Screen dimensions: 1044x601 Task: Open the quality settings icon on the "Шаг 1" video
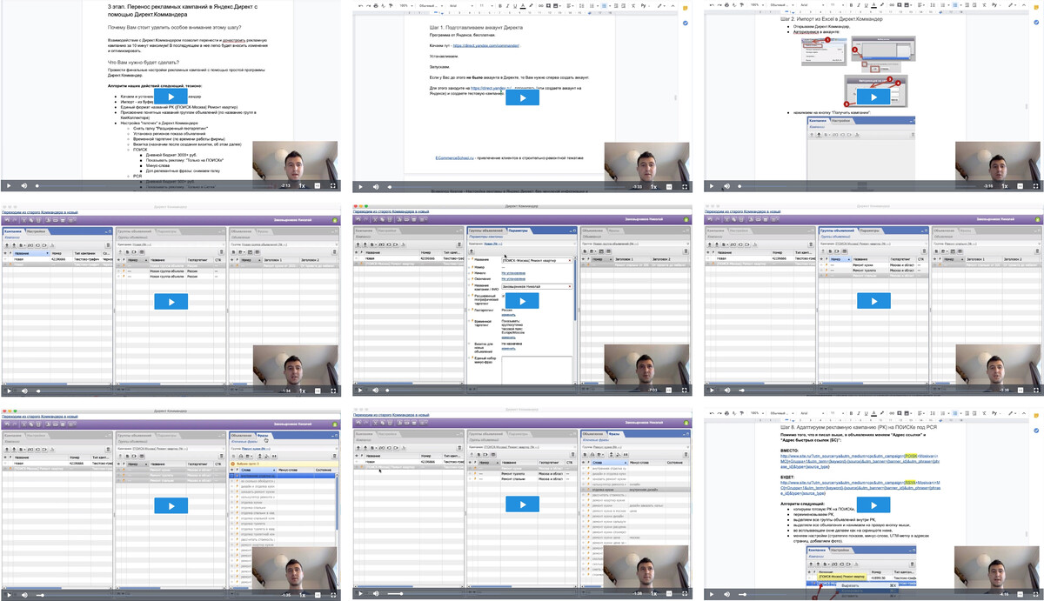coord(670,185)
